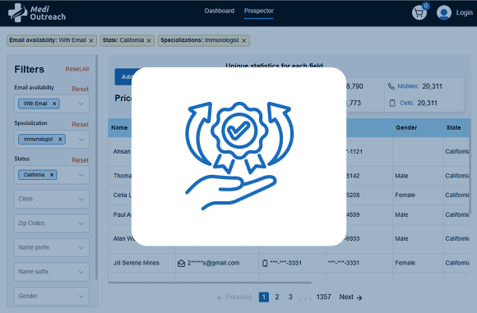
Task: Click the phone icon next to Mobiles
Action: click(391, 86)
